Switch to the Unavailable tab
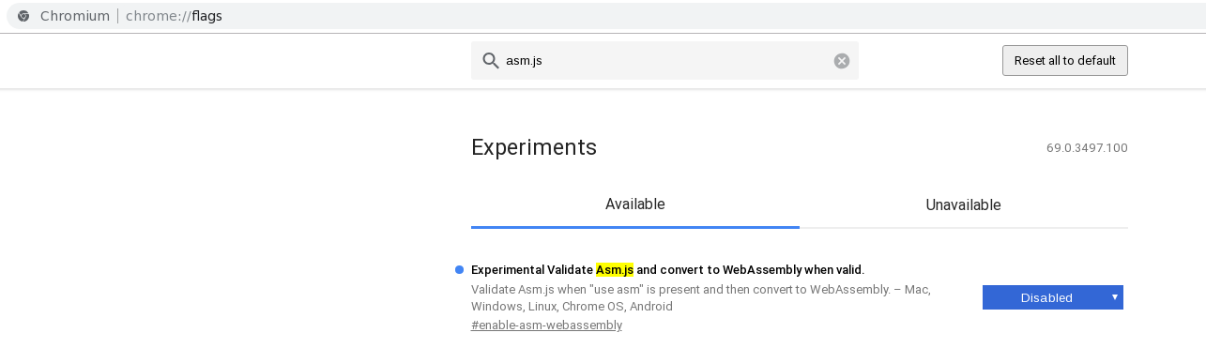The width and height of the screenshot is (1206, 348). pos(963,204)
